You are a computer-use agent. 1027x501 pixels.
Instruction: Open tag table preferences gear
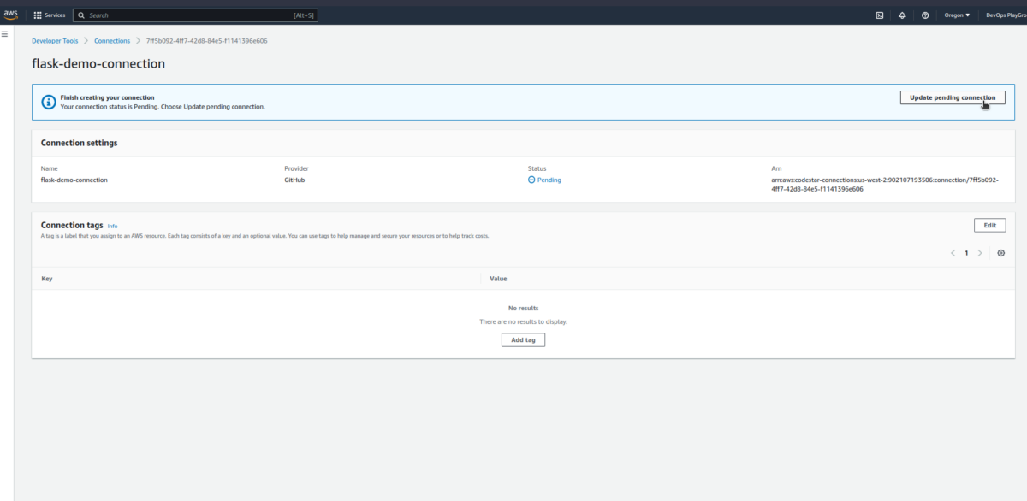click(1001, 253)
